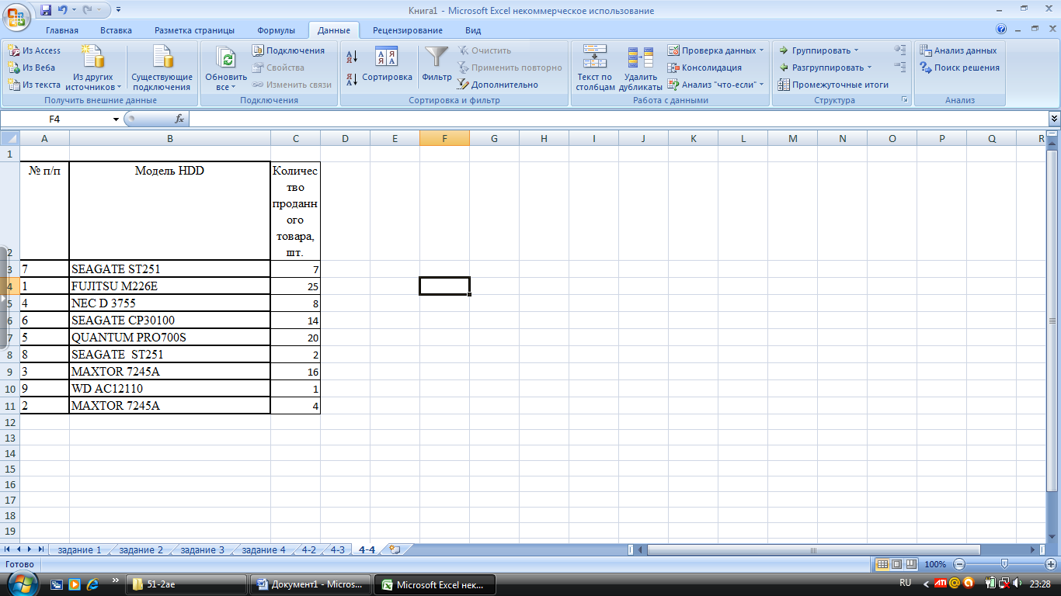
Task: Click RU language indicator in tray
Action: [905, 583]
